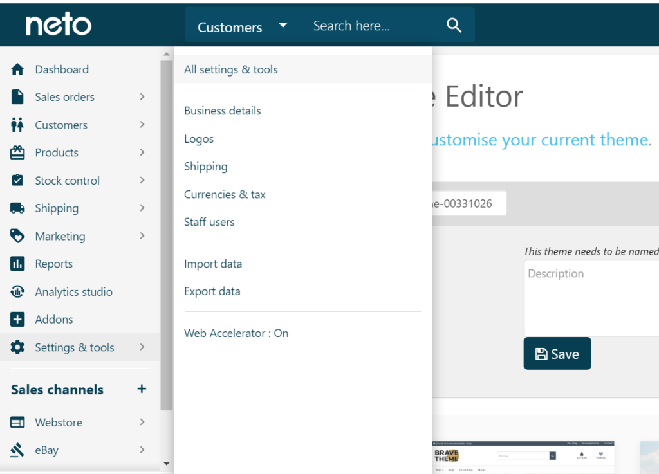Viewport: 659px width, 474px height.
Task: Open the Dashboard home icon
Action: point(17,69)
